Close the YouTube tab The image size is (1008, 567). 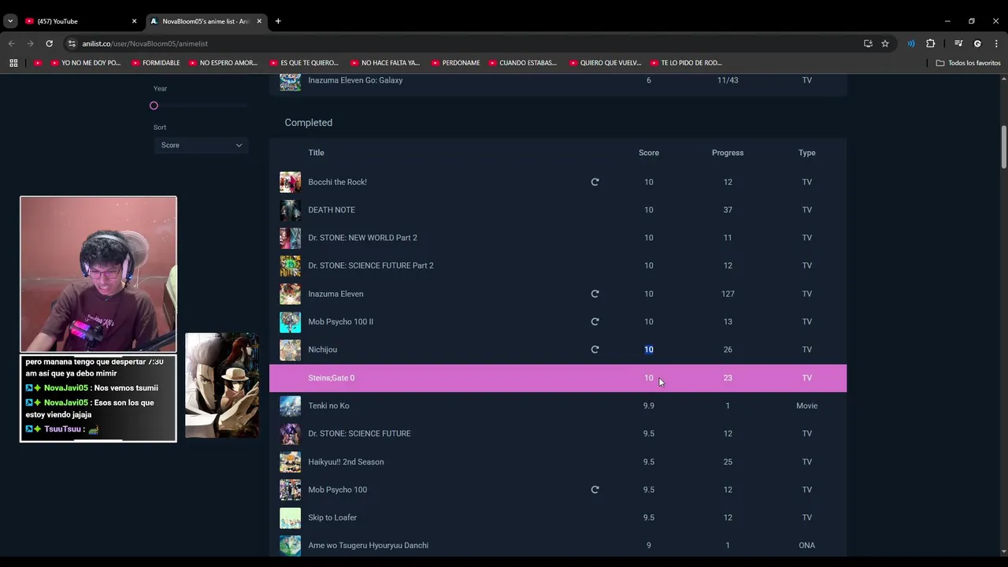(134, 21)
